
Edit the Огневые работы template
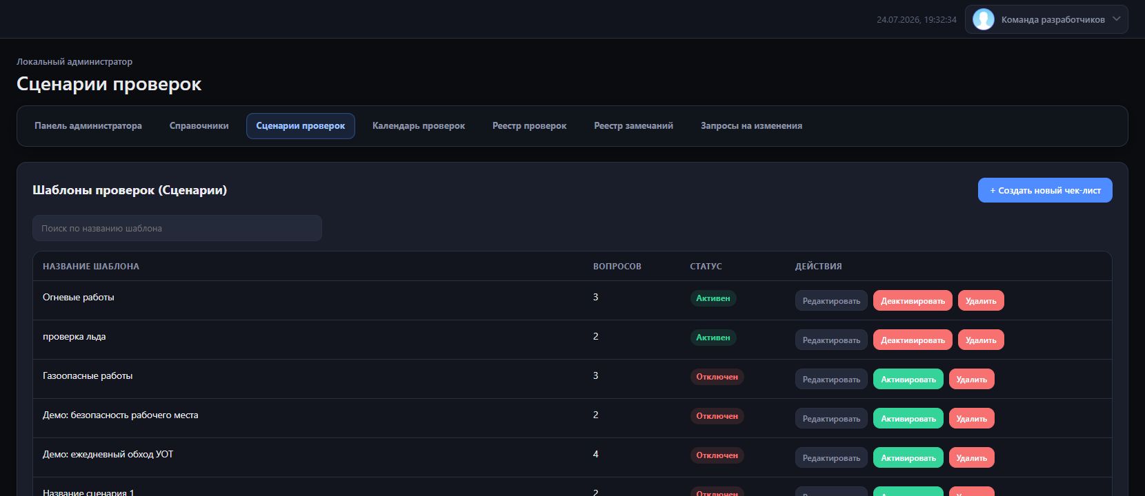(x=831, y=301)
